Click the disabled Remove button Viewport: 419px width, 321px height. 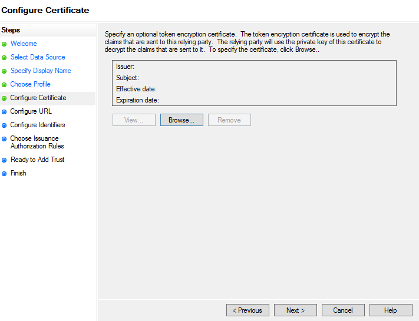click(x=229, y=120)
